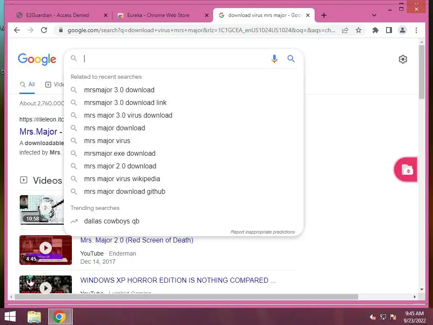Open the Mrs.Major search result title
The width and height of the screenshot is (433, 325).
pos(41,132)
